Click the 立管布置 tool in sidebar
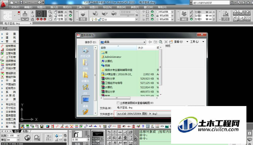Screen dimensions: 253x145 (9, 53)
